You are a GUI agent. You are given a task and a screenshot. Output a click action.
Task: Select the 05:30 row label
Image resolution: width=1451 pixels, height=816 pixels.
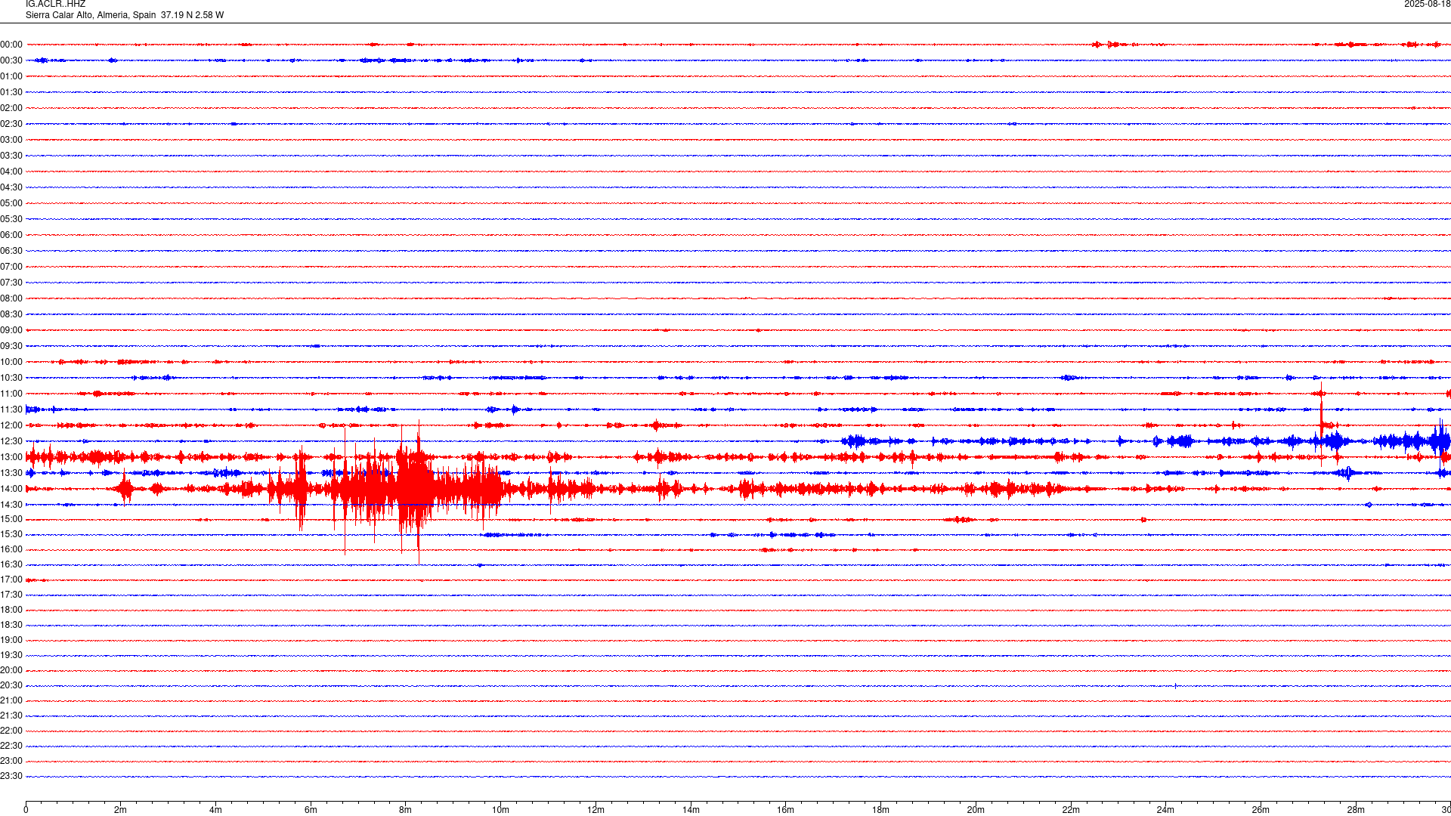tap(11, 219)
